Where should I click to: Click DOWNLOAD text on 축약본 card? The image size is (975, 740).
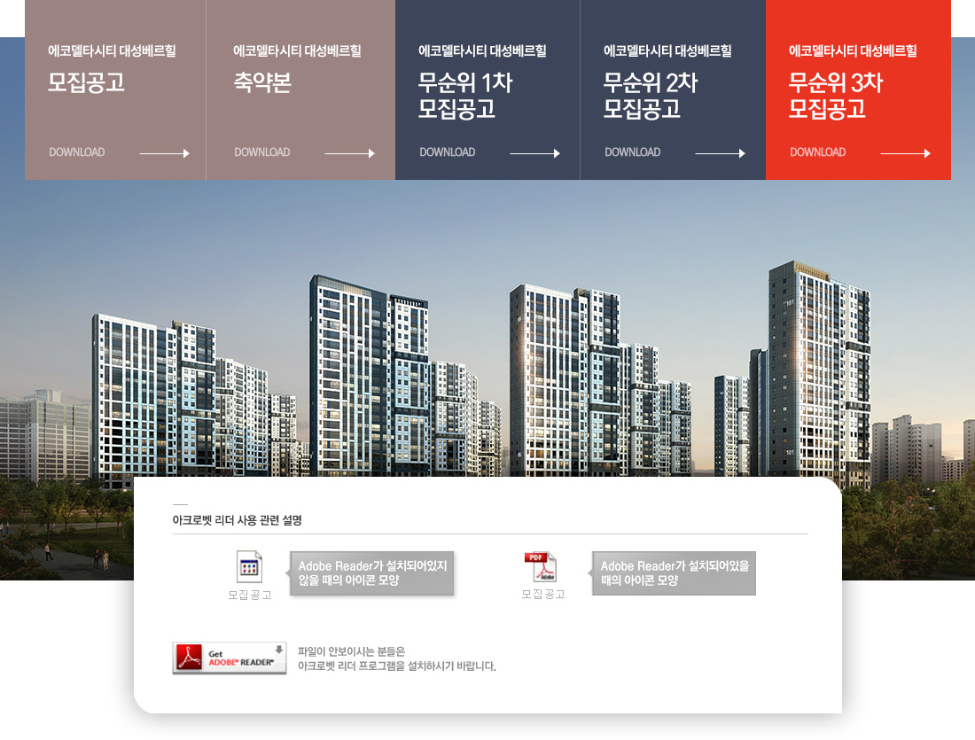tap(262, 152)
